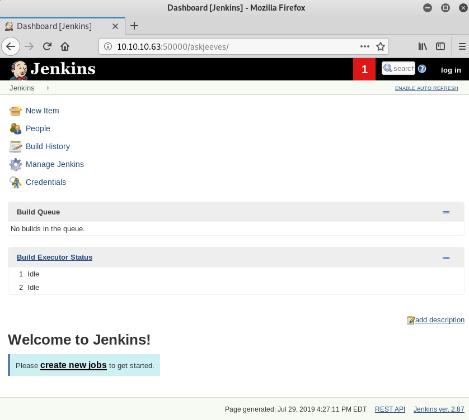Maximize the Firefox window
Image resolution: width=469 pixels, height=420 pixels.
tap(445, 8)
